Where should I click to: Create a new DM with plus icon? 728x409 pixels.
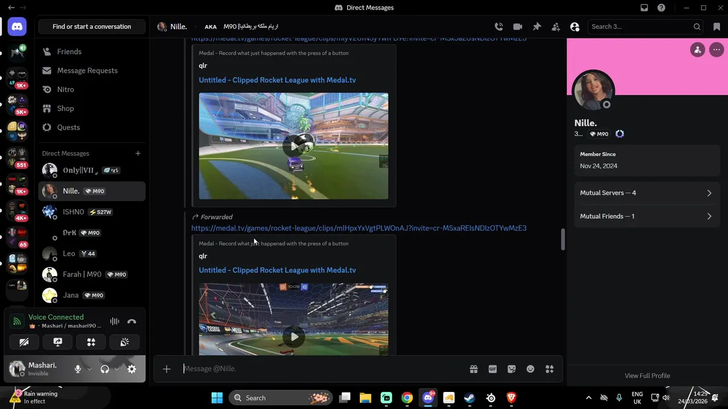coord(138,153)
